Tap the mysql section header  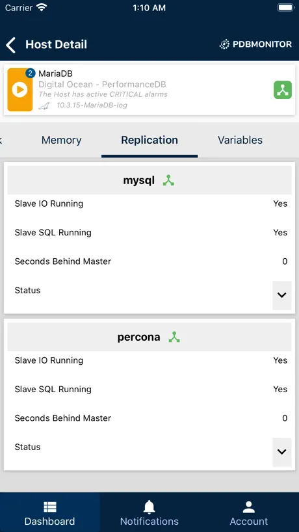pyautogui.click(x=149, y=180)
